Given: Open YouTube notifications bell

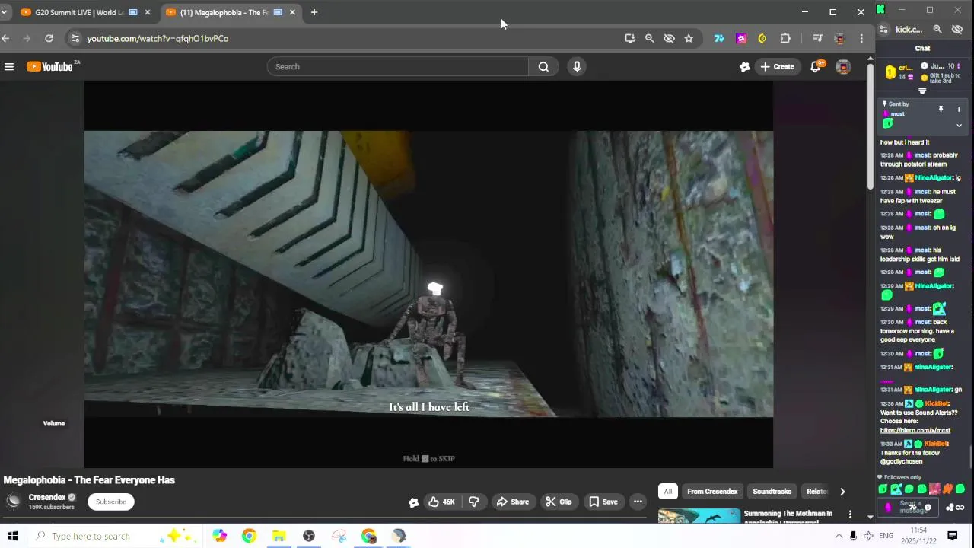Looking at the screenshot, I should point(816,67).
